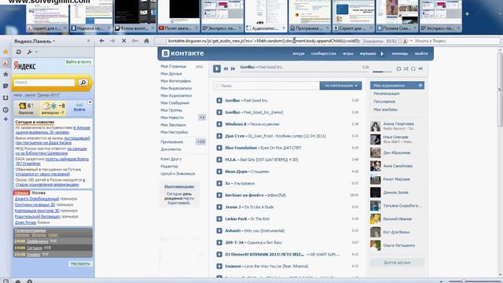This screenshot has width=503, height=283.
Task: Open Рекомендации audio section
Action: [x=387, y=94]
